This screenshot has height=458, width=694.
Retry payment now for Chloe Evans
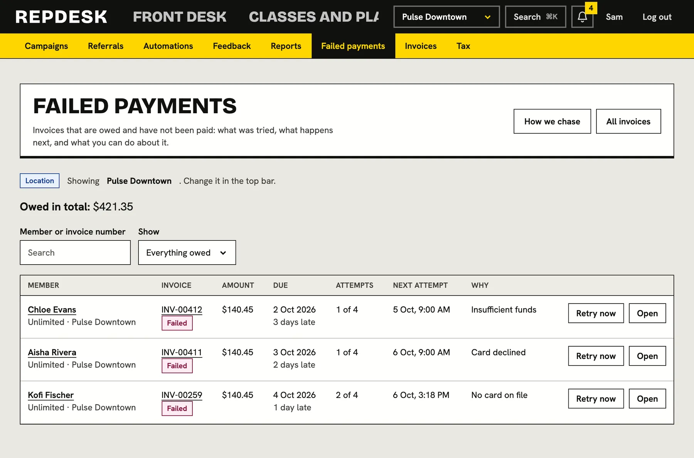(x=596, y=313)
